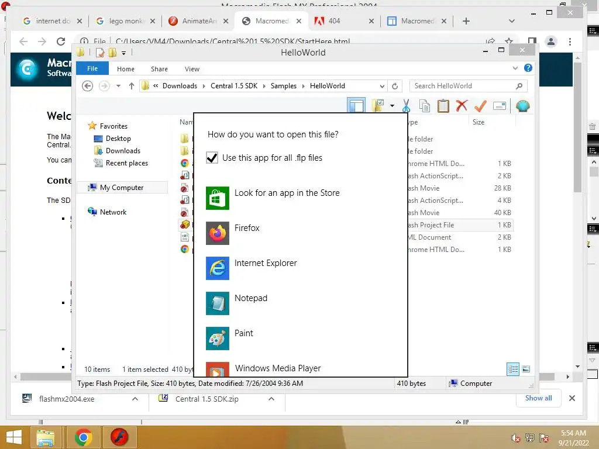Image resolution: width=599 pixels, height=449 pixels.
Task: Select Notepad to open the file
Action: [237, 303]
